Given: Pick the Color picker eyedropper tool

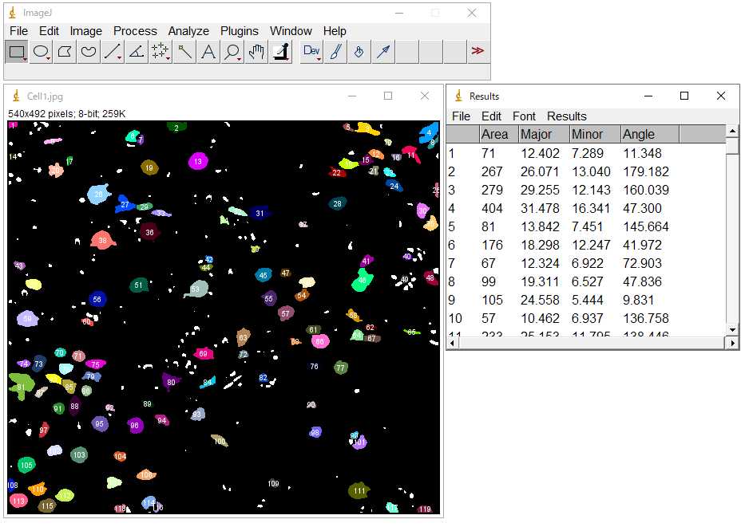Looking at the screenshot, I should click(280, 52).
